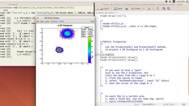This screenshot has width=189, height=106.
Task: Click the histogram's statistics box
Action: coord(87,32)
